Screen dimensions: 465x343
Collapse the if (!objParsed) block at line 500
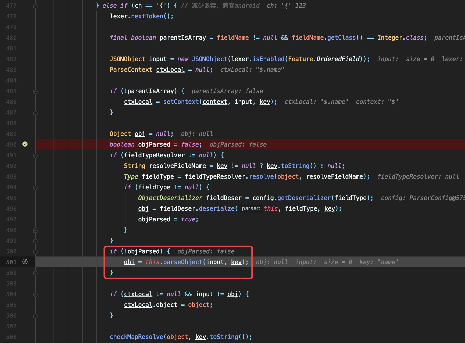coord(35,252)
